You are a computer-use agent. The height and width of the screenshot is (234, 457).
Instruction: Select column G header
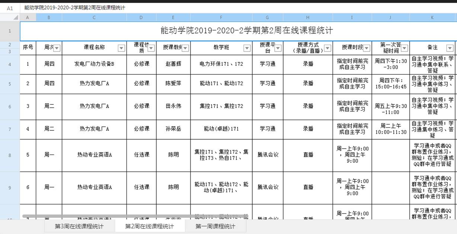[x=268, y=17]
